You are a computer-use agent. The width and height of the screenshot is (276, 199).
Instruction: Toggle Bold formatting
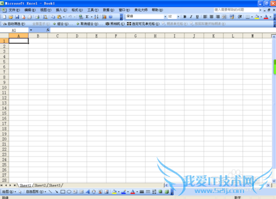pos(185,17)
